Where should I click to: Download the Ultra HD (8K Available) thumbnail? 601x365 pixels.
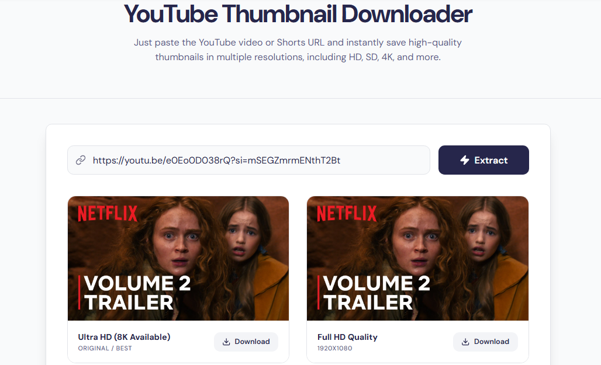246,342
